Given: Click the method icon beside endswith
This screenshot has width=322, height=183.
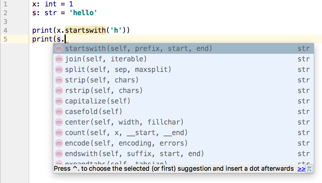Looking at the screenshot, I should [59, 154].
